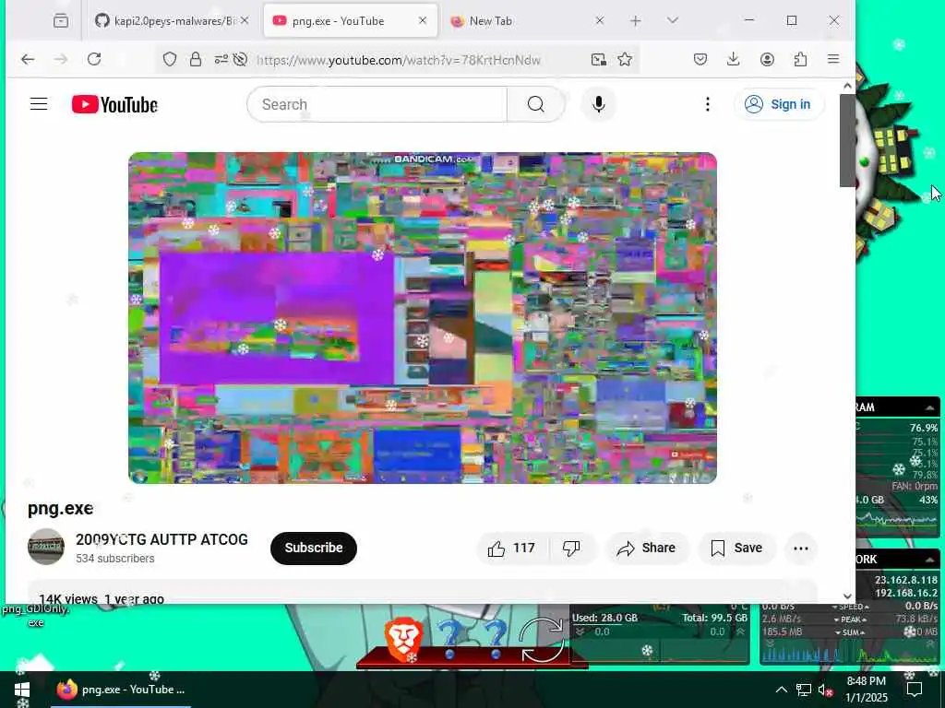
Task: Click the 534 subscribers text
Action: [x=115, y=559]
